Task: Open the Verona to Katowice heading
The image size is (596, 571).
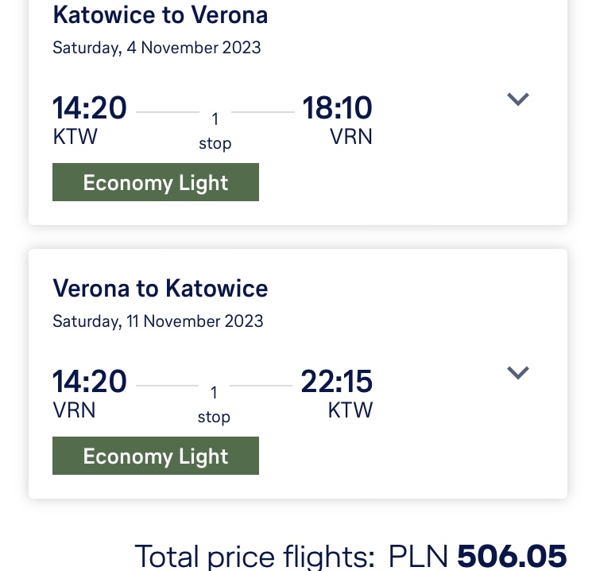Action: [x=160, y=289]
